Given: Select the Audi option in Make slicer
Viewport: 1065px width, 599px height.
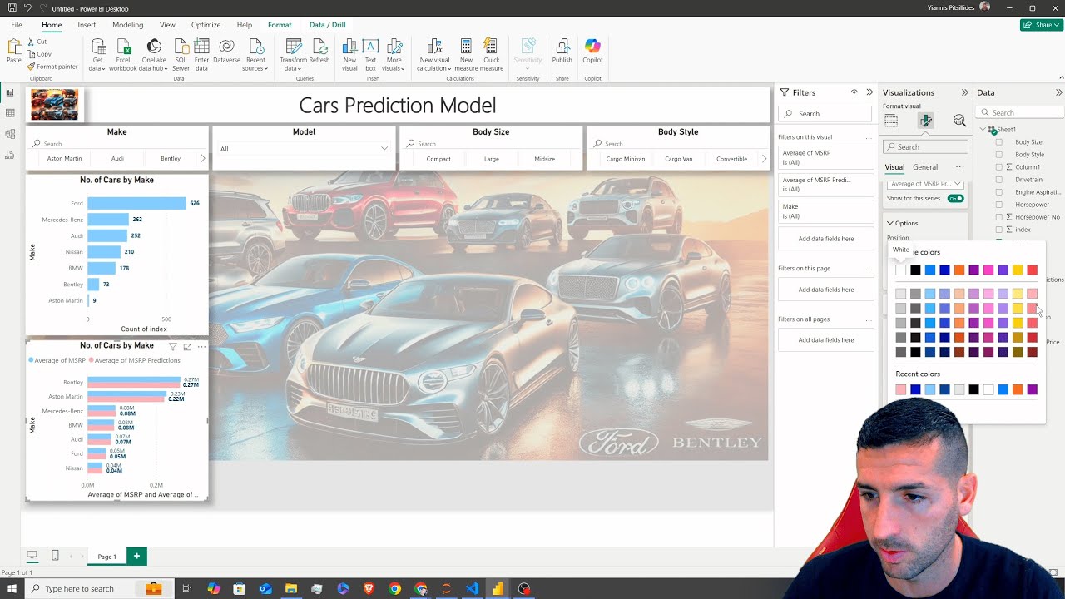Looking at the screenshot, I should pos(117,158).
